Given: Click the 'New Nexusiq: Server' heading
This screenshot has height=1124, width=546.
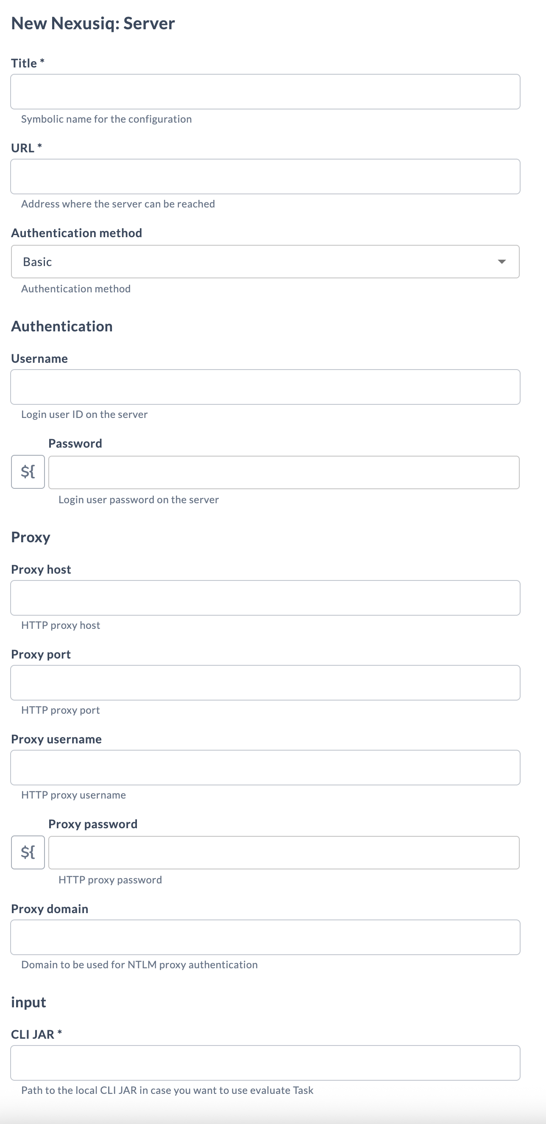Looking at the screenshot, I should (x=93, y=23).
